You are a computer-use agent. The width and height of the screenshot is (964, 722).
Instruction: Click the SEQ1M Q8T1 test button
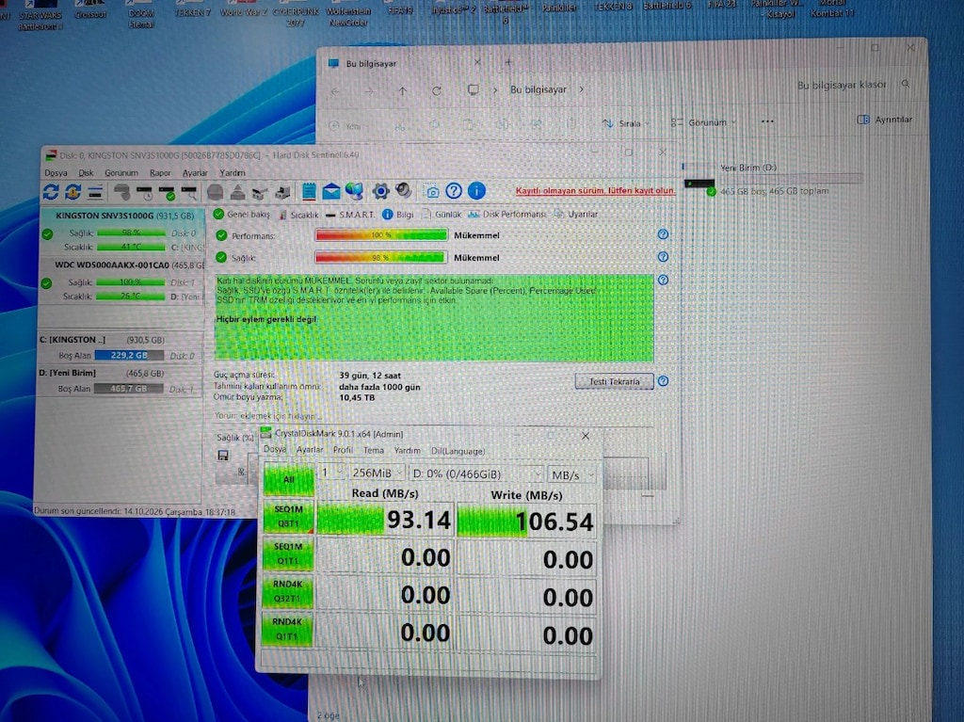[288, 517]
